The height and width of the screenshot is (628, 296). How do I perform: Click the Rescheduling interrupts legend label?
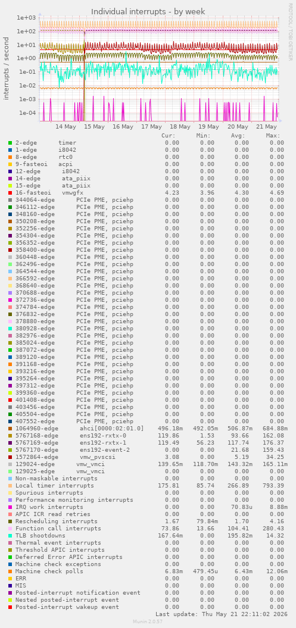[x=57, y=521]
